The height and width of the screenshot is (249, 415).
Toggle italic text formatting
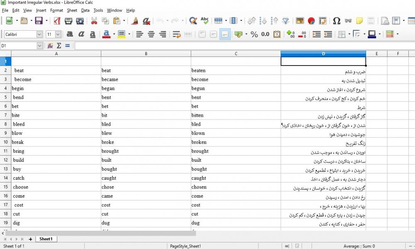(x=81, y=34)
